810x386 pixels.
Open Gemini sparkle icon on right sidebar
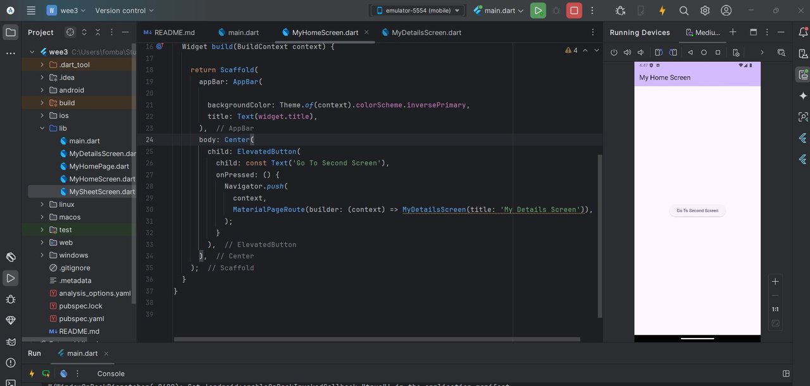(802, 95)
